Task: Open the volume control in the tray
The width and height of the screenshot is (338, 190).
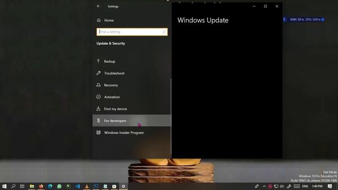Action: pos(281,186)
